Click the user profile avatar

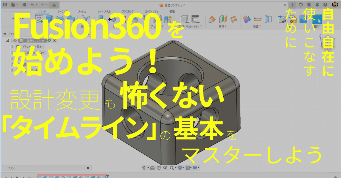point(335,5)
